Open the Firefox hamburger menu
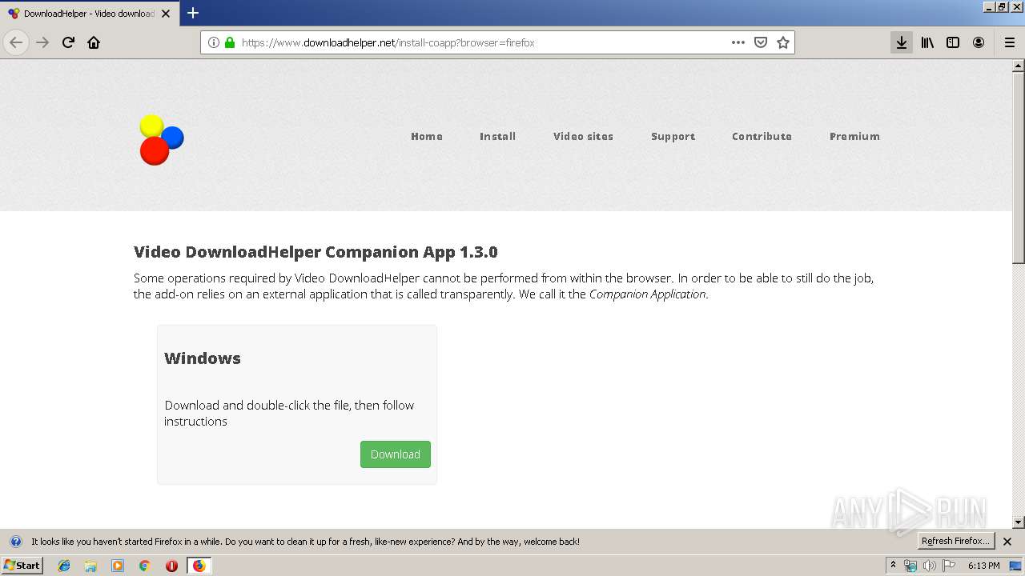 tap(1010, 42)
